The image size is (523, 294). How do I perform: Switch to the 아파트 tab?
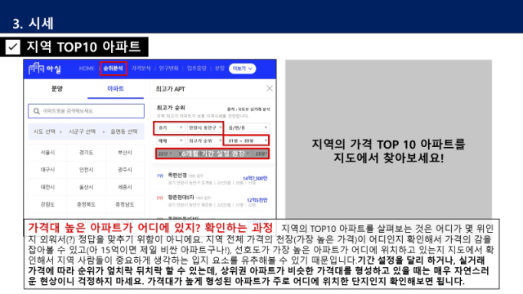115,89
